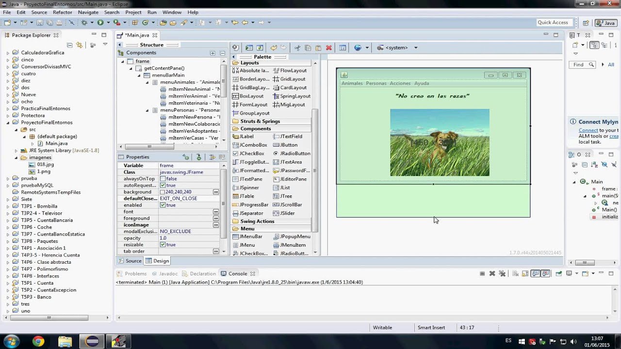Viewport: 621px width, 349px height.
Task: Click Test/Preview icon in designer toolbar
Action: click(249, 48)
